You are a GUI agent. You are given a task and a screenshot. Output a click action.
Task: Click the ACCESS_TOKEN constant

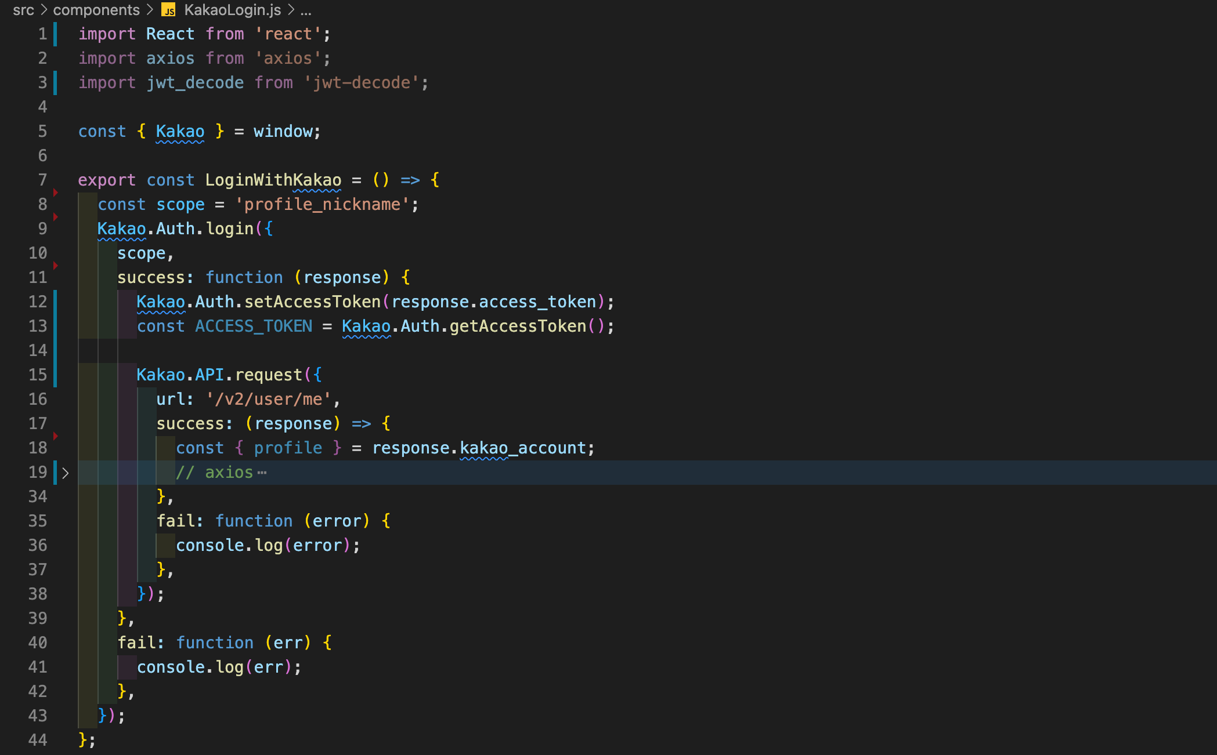(254, 326)
